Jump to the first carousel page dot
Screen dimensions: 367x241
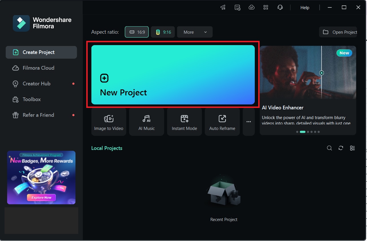click(x=297, y=132)
